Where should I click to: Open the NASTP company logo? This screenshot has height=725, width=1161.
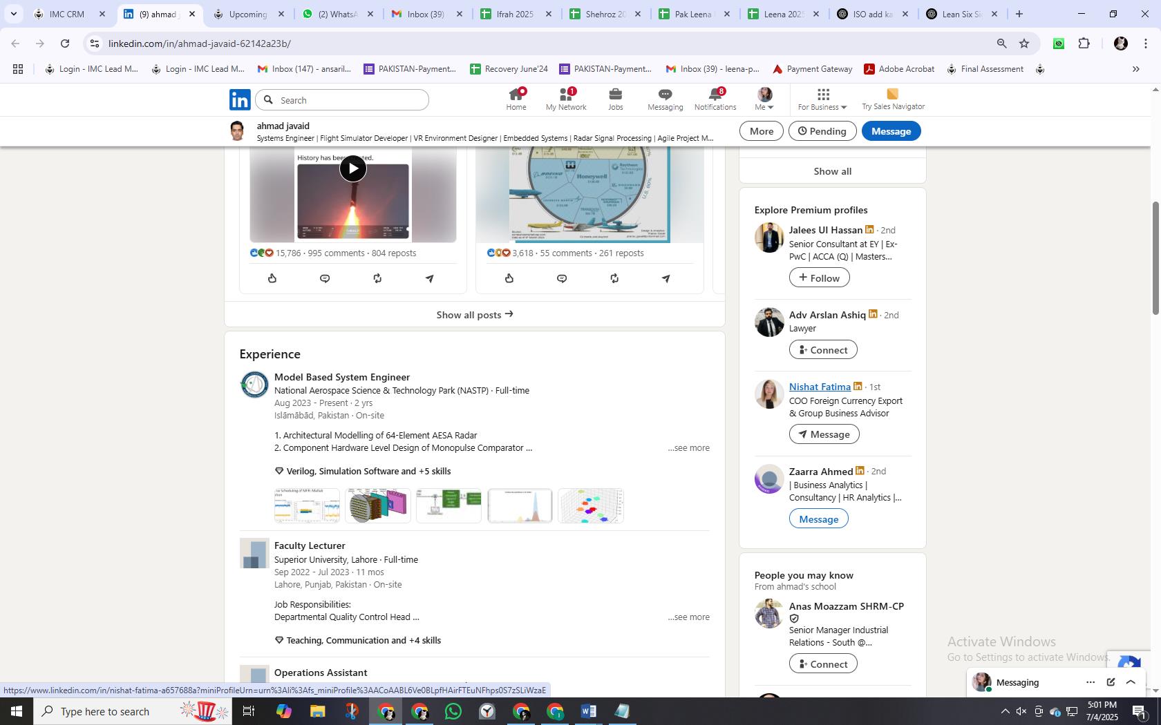tap(254, 385)
